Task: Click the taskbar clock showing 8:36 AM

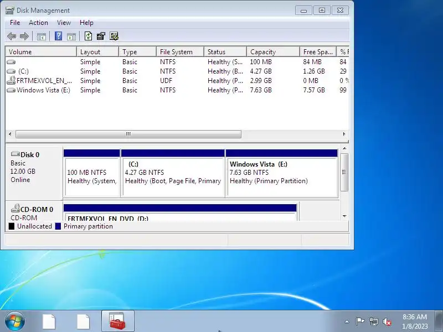Action: [415, 321]
